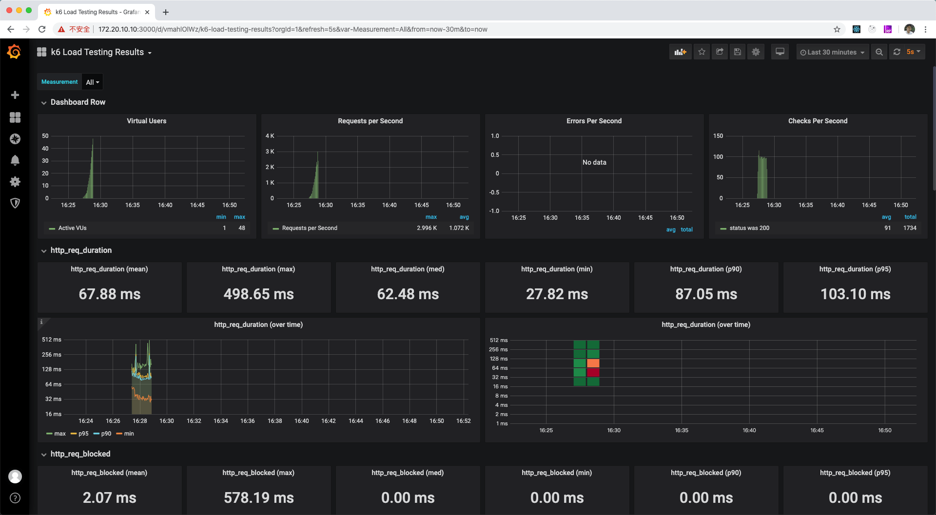
Task: Click the Add panel icon in toolbar
Action: pyautogui.click(x=680, y=52)
